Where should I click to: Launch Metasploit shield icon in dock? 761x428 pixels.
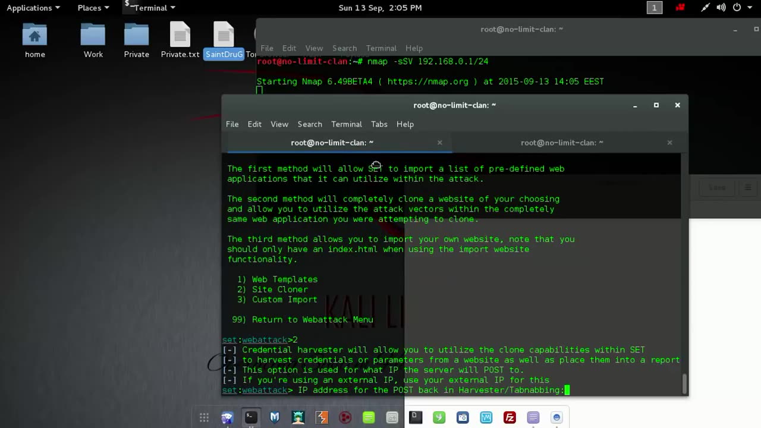pos(274,418)
